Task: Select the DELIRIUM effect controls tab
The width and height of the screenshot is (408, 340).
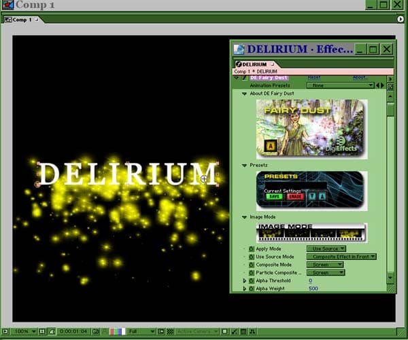Action: (255, 64)
